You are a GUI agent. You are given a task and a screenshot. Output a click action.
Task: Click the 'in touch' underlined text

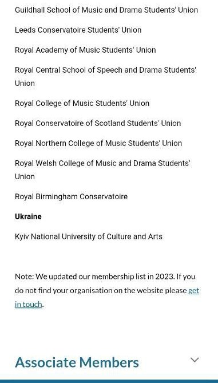28,305
